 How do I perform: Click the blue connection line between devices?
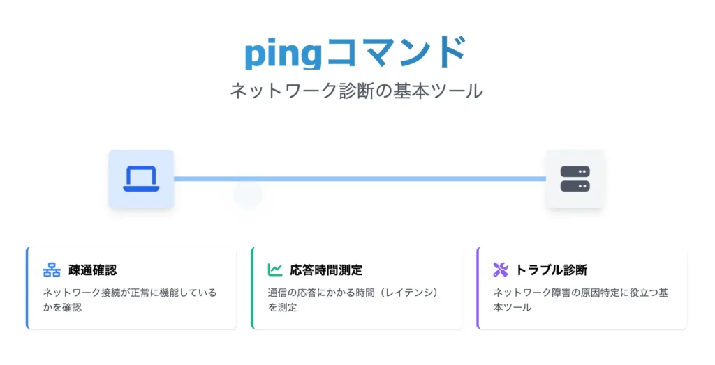[360, 179]
